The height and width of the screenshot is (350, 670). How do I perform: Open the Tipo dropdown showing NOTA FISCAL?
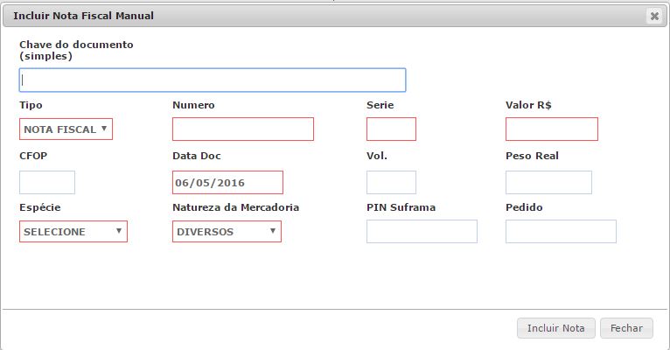point(66,129)
